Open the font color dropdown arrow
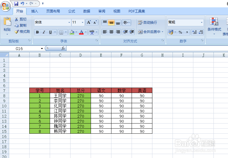This screenshot has height=158, width=228. tap(86, 32)
